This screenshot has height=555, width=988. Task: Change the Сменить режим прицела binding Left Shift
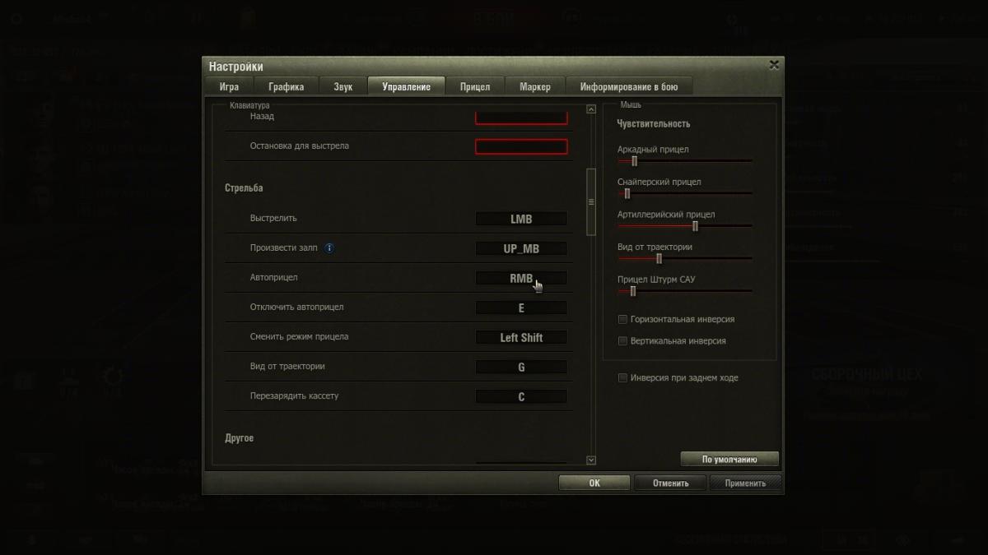tap(521, 338)
